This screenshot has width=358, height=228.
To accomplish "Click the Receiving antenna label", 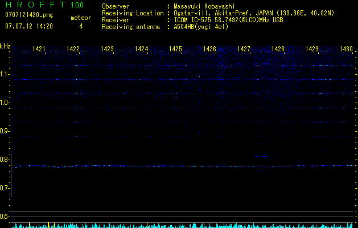I will [x=131, y=27].
